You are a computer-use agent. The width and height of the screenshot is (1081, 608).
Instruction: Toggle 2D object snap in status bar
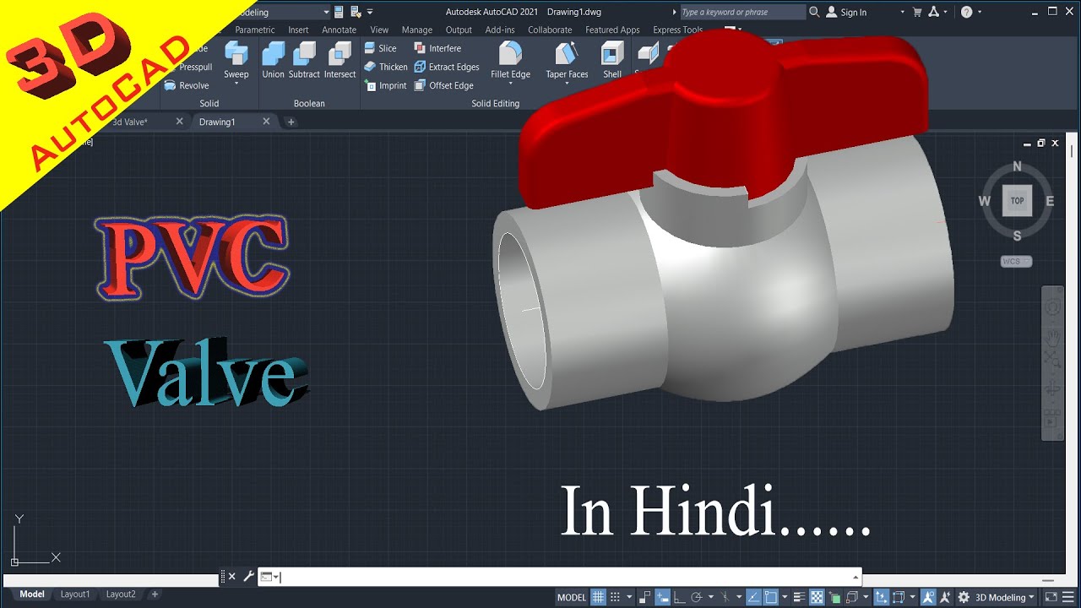pyautogui.click(x=770, y=597)
